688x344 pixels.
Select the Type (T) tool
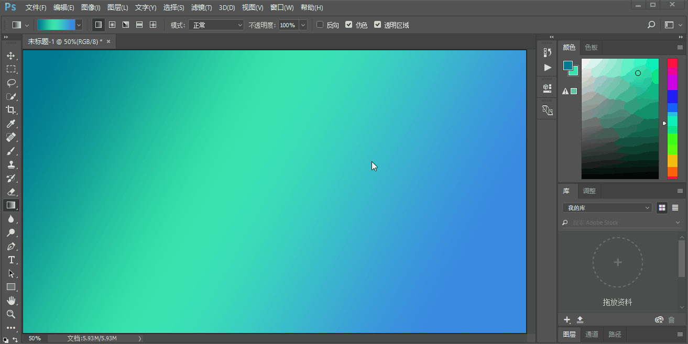(11, 260)
